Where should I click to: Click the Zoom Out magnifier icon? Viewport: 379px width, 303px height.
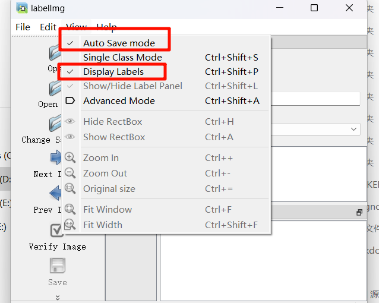tap(70, 173)
